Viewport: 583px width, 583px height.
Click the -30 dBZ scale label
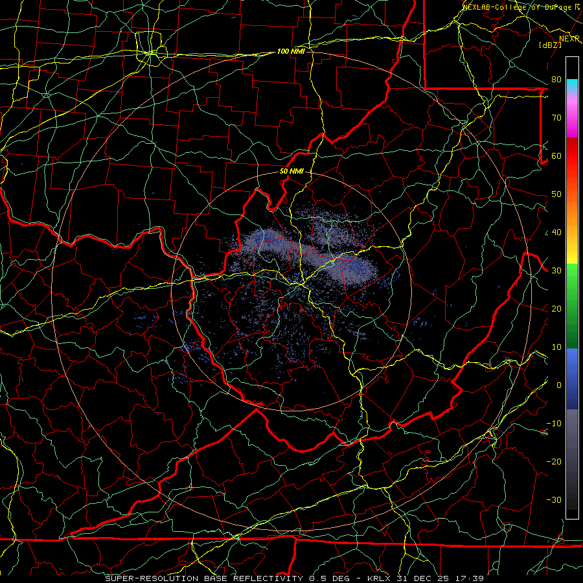tap(554, 499)
